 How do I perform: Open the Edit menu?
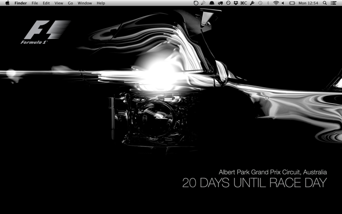pyautogui.click(x=46, y=3)
